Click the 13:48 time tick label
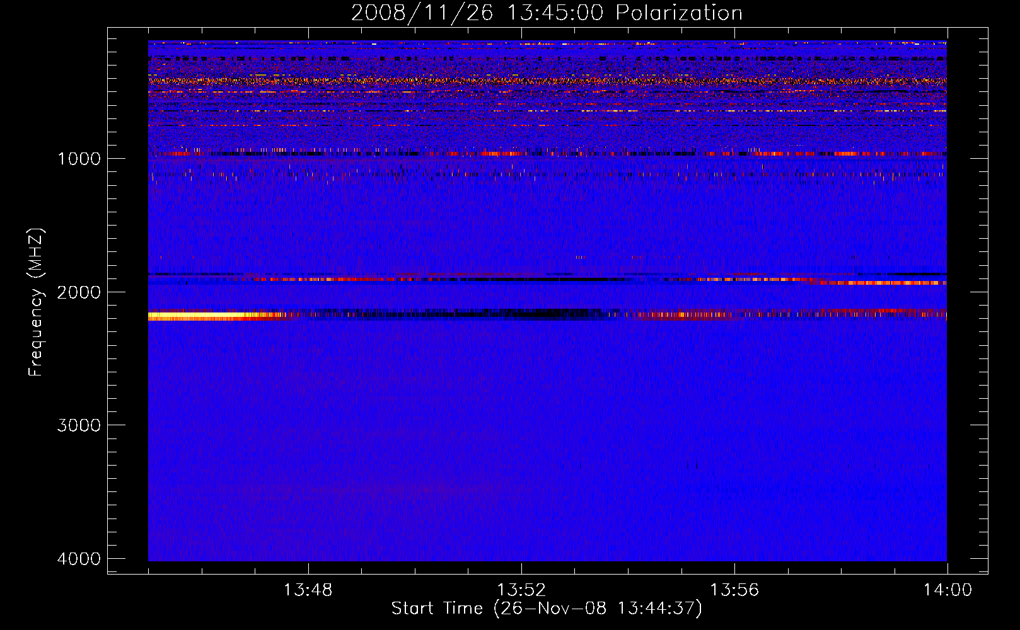 pyautogui.click(x=308, y=590)
